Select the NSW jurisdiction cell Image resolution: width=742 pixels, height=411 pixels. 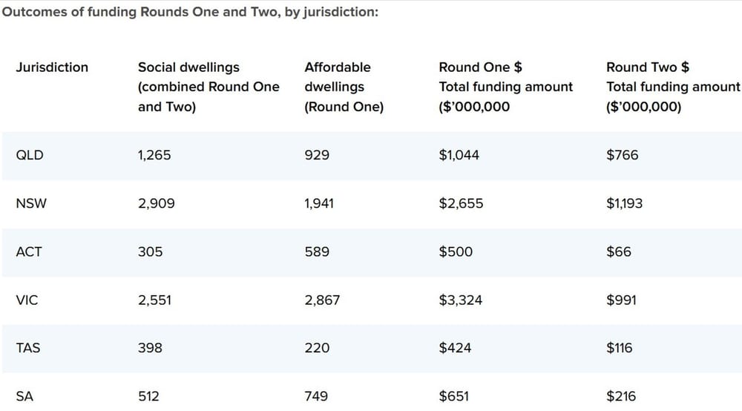point(31,204)
